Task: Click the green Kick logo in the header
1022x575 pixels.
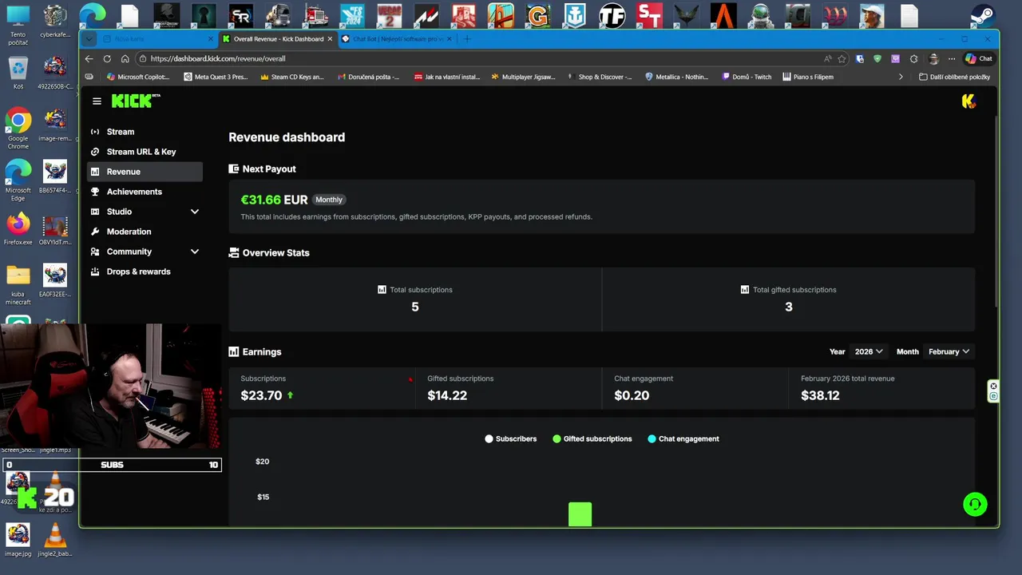Action: tap(135, 101)
